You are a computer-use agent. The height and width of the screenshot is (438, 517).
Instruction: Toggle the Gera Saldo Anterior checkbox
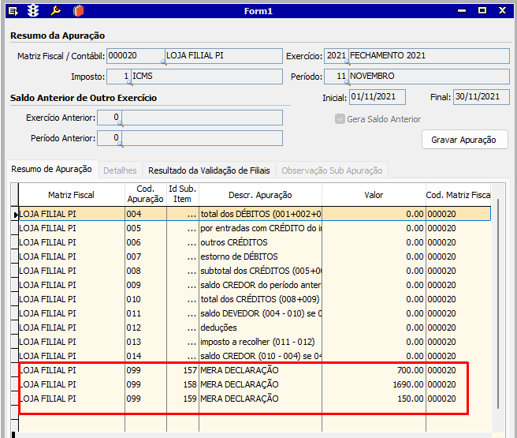pyautogui.click(x=340, y=119)
